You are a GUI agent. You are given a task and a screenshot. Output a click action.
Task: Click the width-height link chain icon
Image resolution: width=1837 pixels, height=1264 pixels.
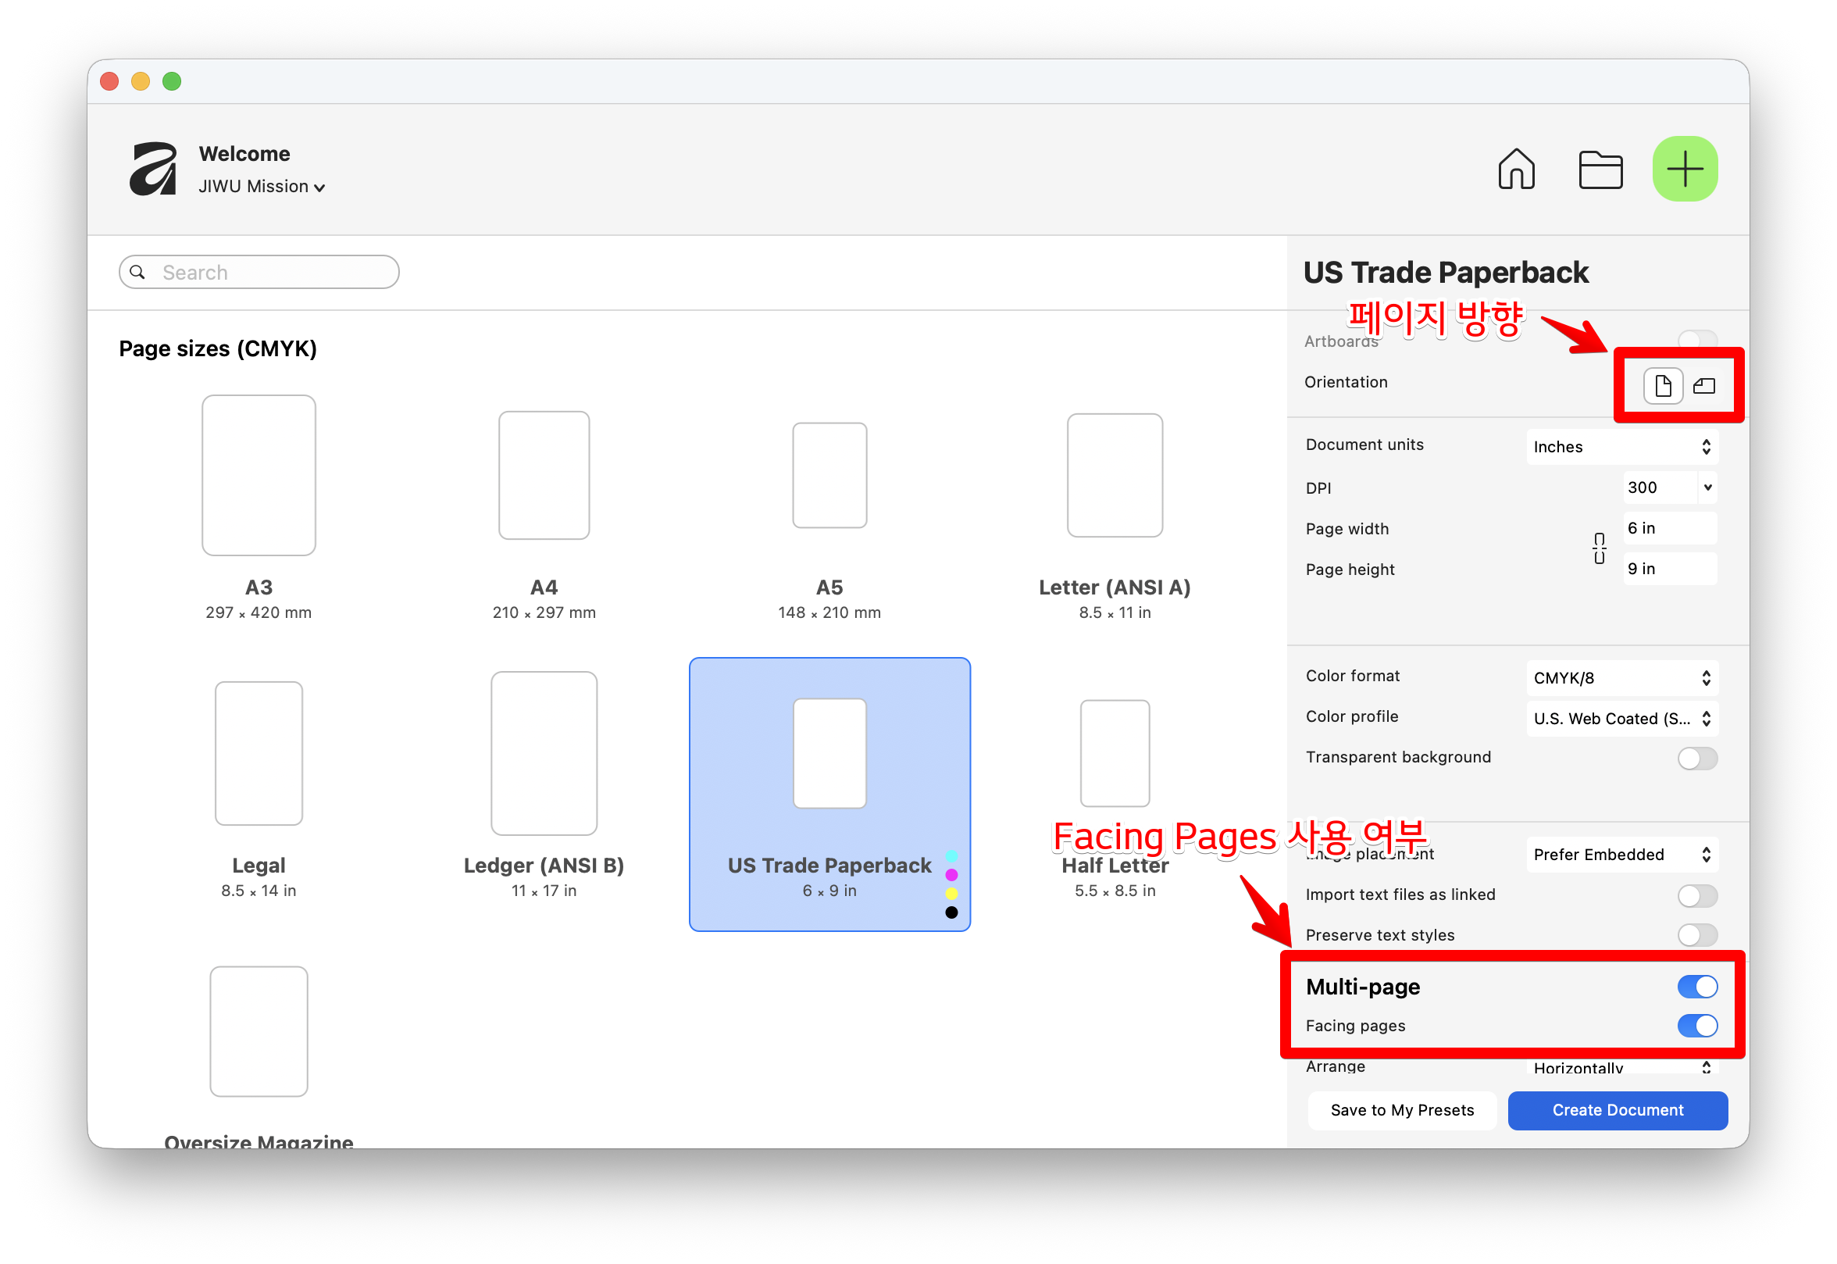click(1599, 548)
